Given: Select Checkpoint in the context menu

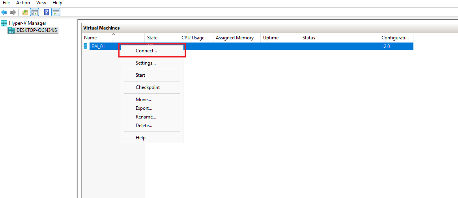Looking at the screenshot, I should [x=148, y=87].
